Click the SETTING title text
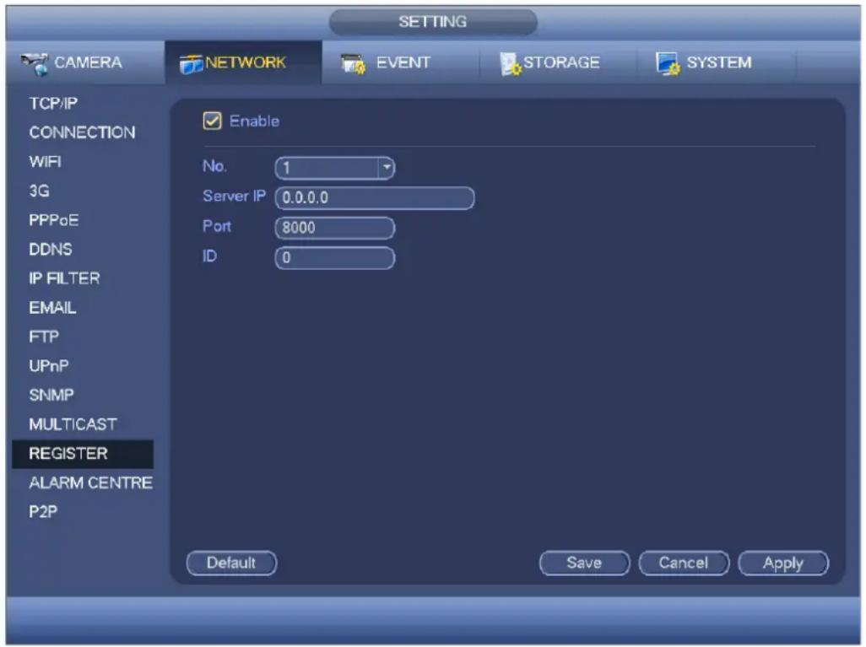Image resolution: width=866 pixels, height=647 pixels. pos(433,22)
